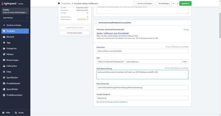The height and width of the screenshot is (116, 221).
Task: Click the Lightspeed flame logo
Action: pyautogui.click(x=2, y=3)
